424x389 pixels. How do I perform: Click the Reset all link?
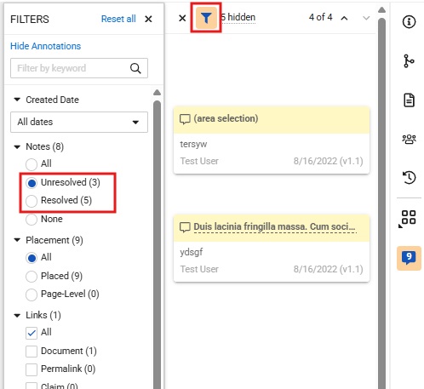118,19
